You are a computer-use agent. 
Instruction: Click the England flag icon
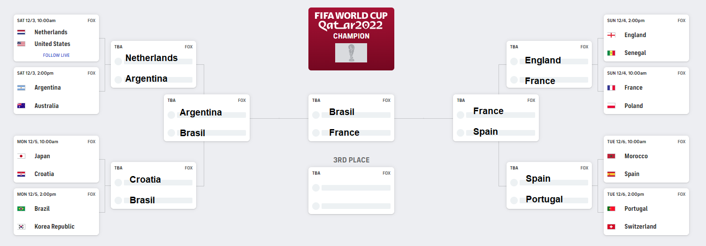611,35
